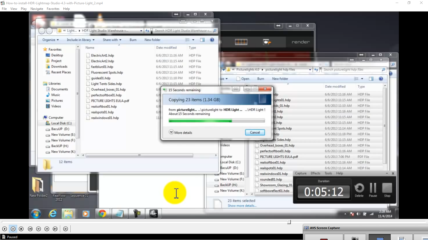The height and width of the screenshot is (240, 428).
Task: Click the Stop button in media player controls
Action: click(21, 229)
